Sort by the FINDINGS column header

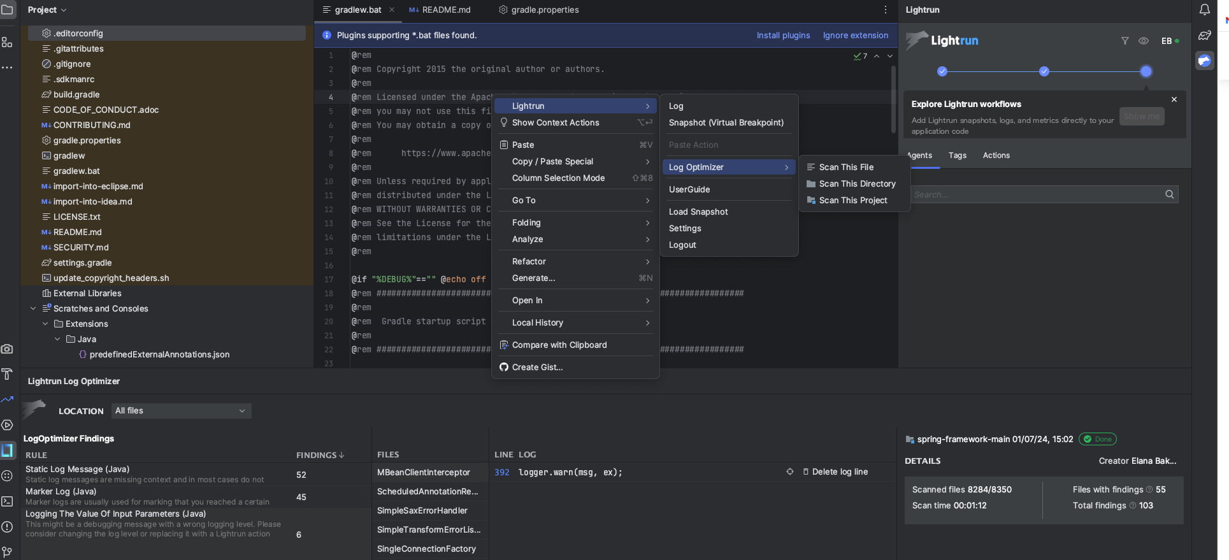(x=320, y=455)
